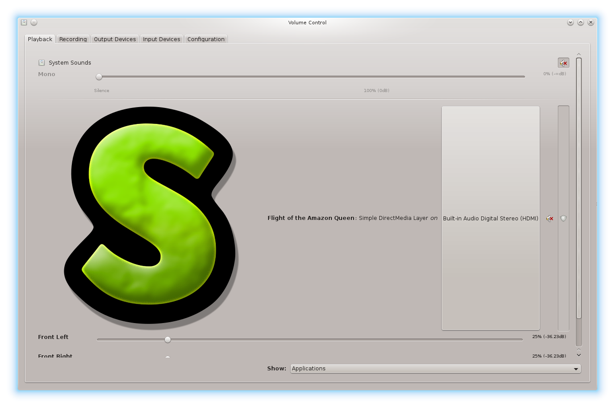Select the Configuration tab
The width and height of the screenshot is (615, 408).
point(206,39)
